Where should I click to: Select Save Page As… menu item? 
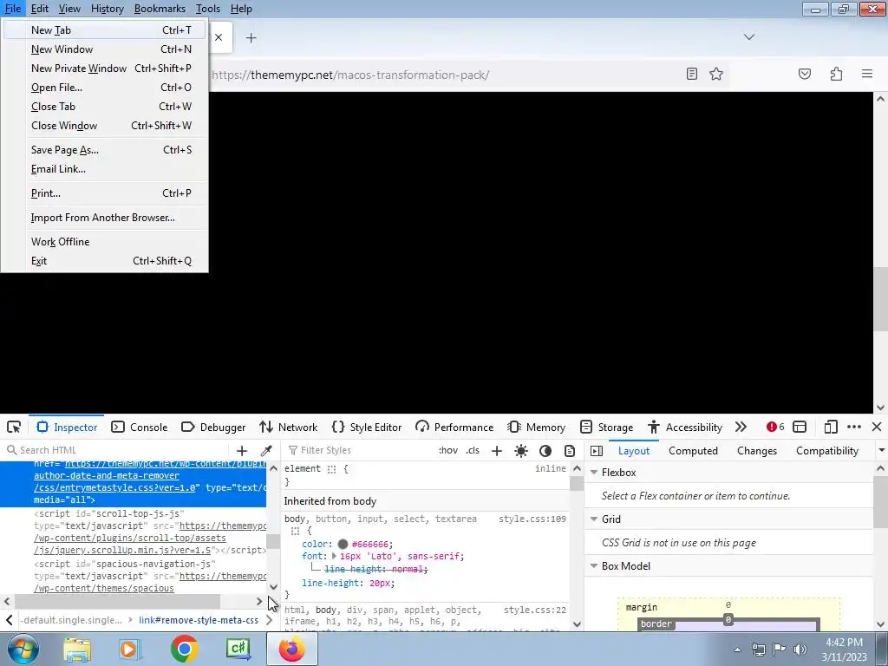click(x=105, y=149)
